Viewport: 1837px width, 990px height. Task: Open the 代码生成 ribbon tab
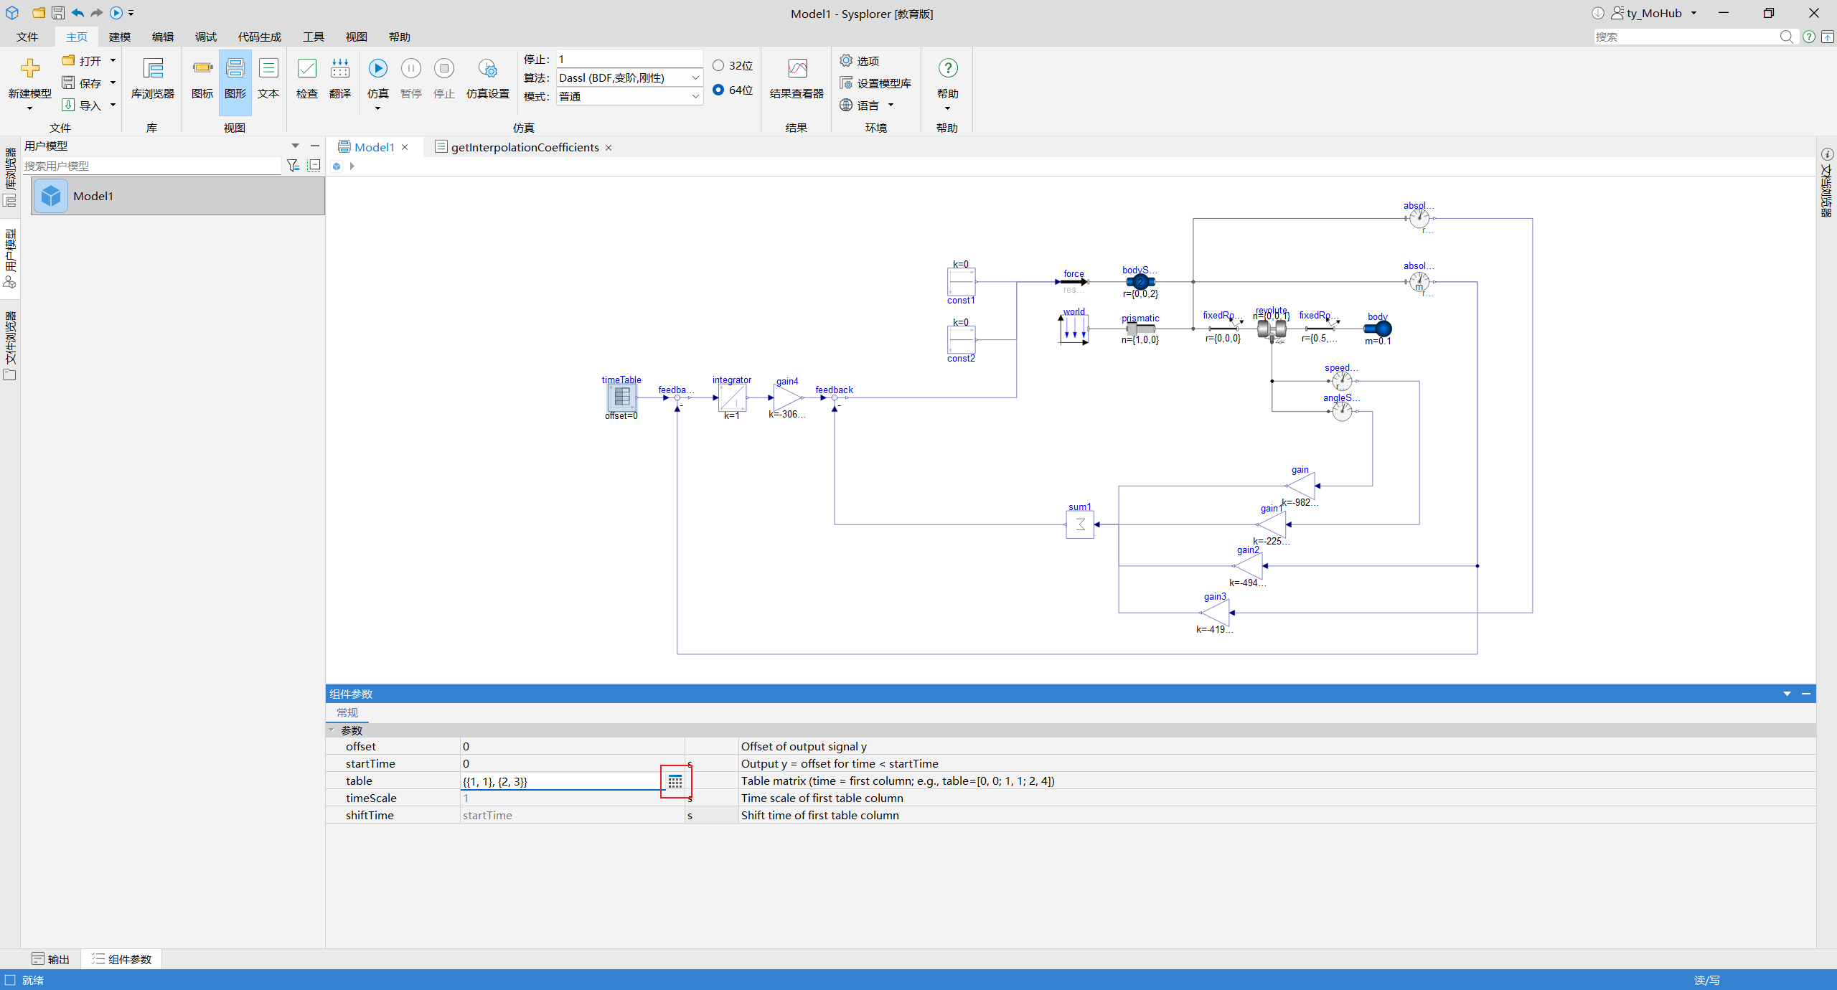260,37
